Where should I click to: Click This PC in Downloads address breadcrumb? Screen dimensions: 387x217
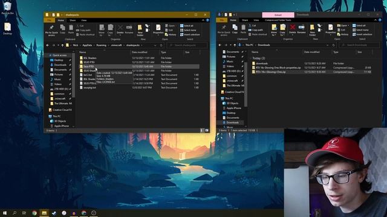[249, 45]
